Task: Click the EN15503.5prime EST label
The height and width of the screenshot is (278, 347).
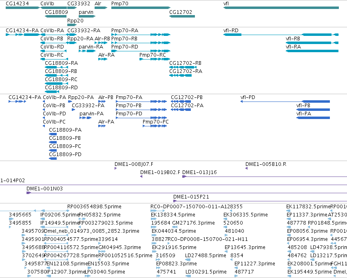Action: (x=108, y=264)
